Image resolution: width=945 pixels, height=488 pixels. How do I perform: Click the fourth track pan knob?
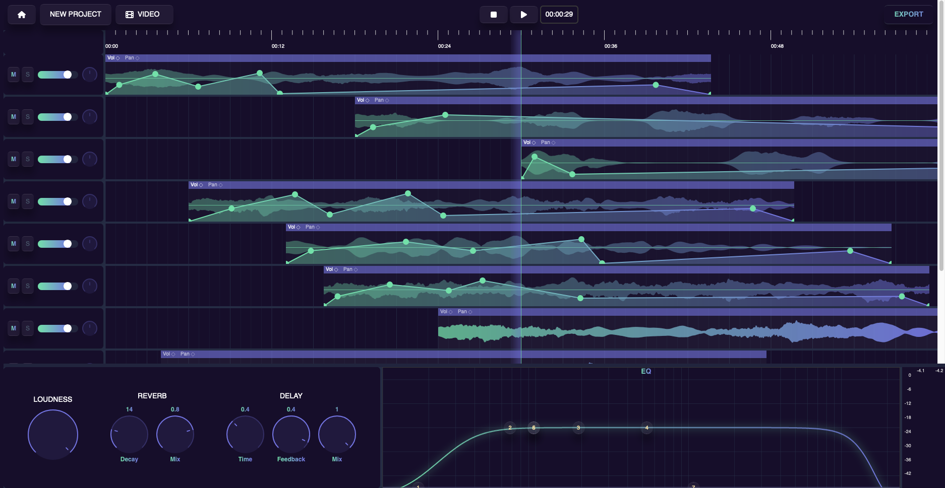[90, 201]
